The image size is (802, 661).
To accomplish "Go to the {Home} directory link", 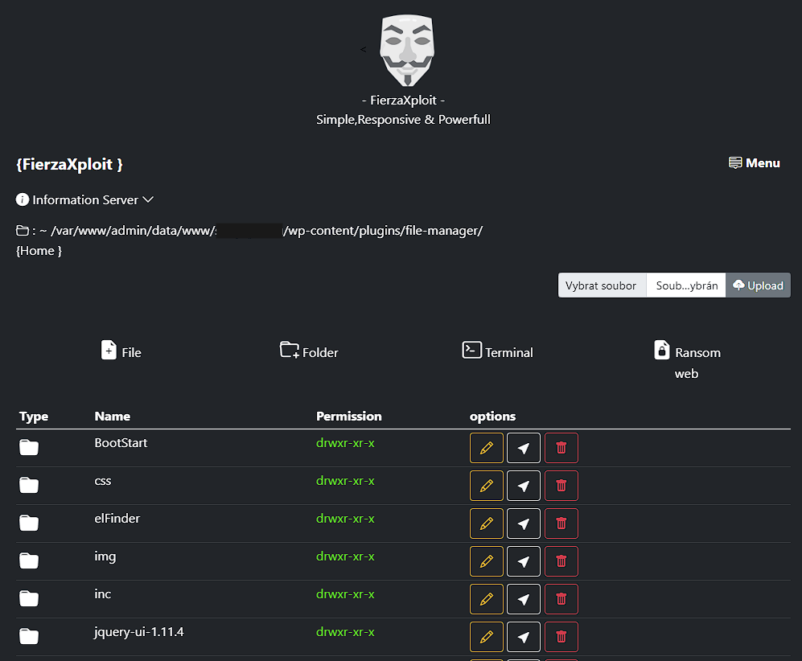I will (x=39, y=251).
